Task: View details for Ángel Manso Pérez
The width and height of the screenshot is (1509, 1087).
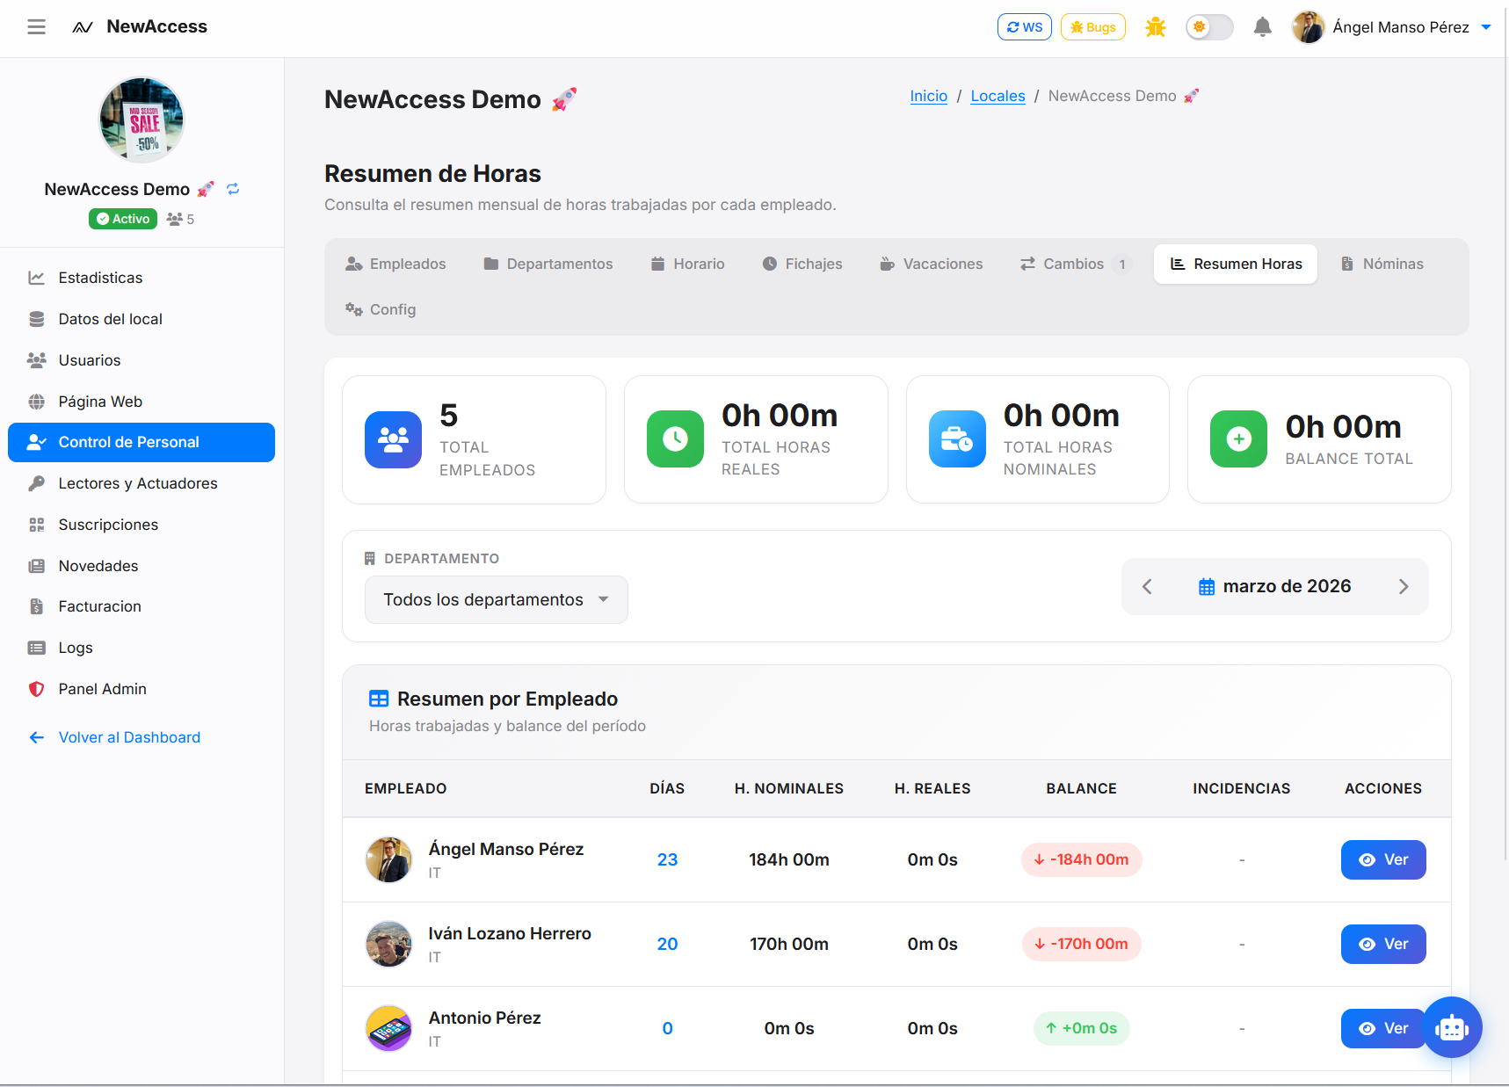Action: point(1383,860)
